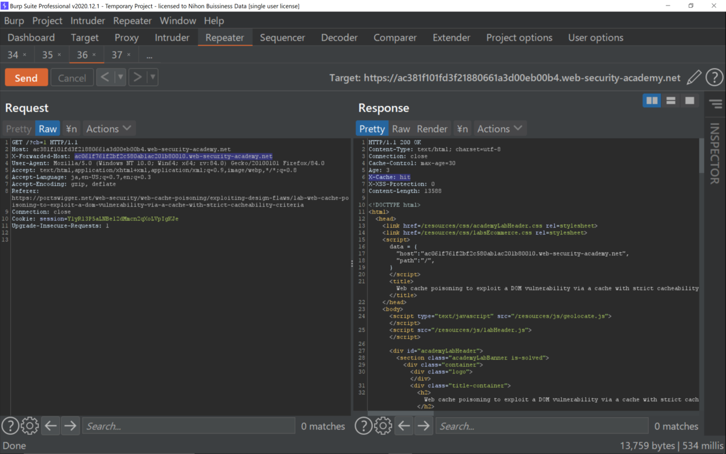This screenshot has height=454, width=726.
Task: Go back to previous request in history
Action: pyautogui.click(x=105, y=77)
